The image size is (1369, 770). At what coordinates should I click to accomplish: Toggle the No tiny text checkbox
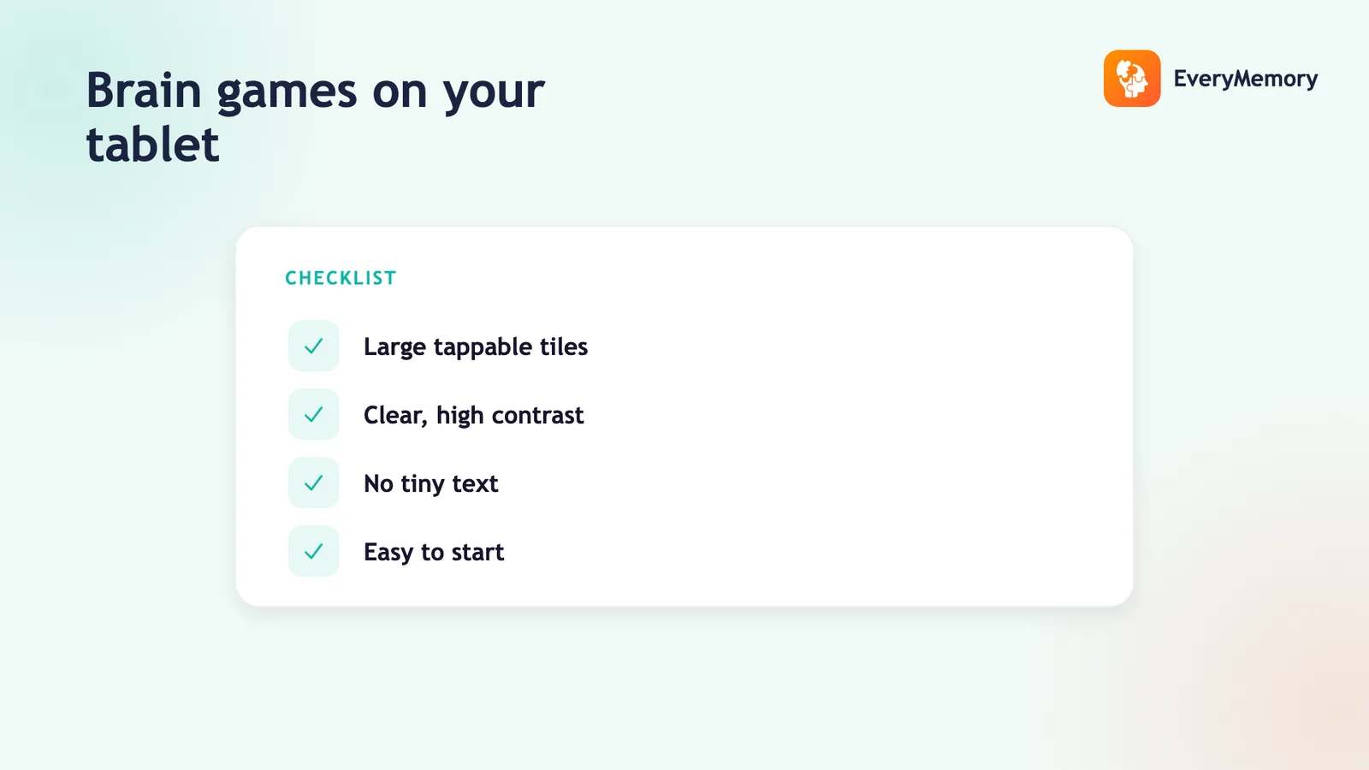point(314,483)
